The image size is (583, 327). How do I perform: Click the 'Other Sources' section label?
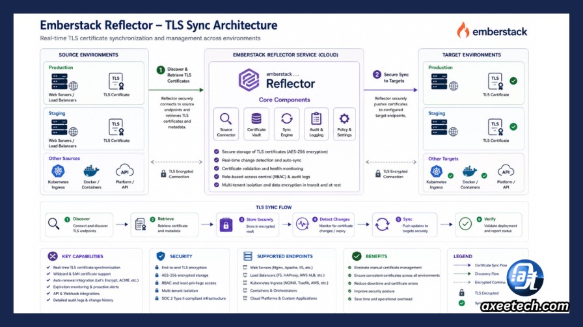click(64, 158)
